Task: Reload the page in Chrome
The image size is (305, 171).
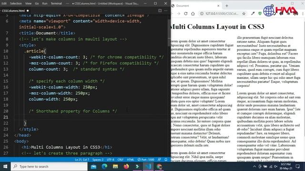Action: [186, 14]
